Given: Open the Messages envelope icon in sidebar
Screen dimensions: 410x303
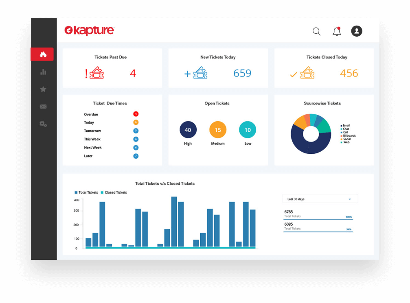Looking at the screenshot, I should (x=43, y=106).
